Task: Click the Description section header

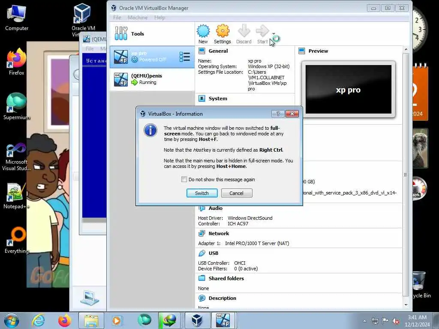Action: (223, 298)
